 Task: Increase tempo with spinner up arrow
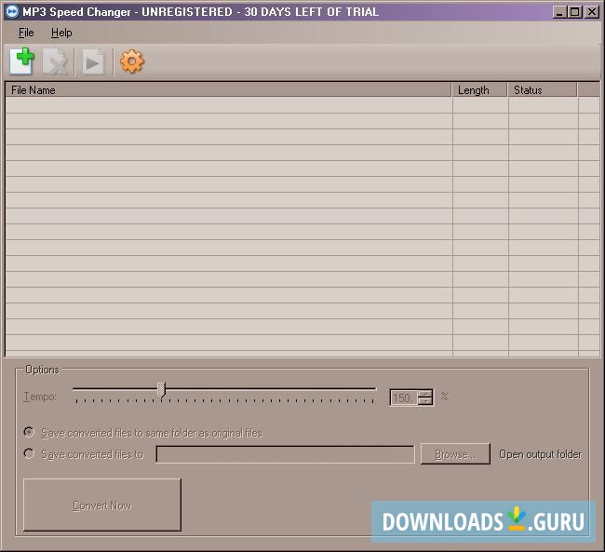tap(425, 394)
